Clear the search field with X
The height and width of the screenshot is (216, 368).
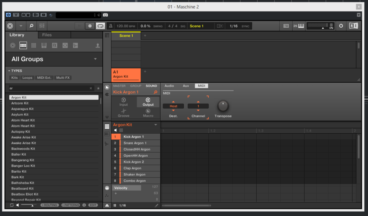pos(91,88)
